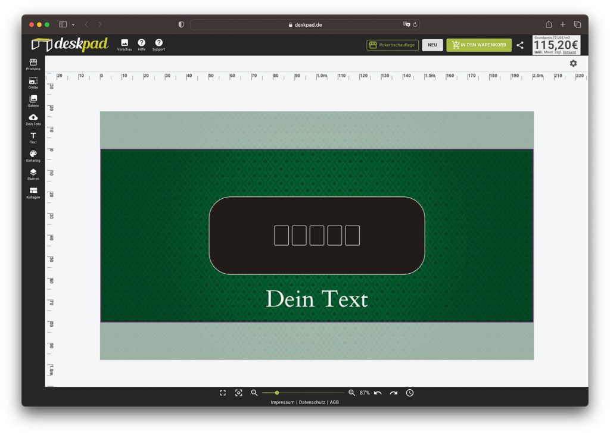Open the Kollagen collage layouts

pos(33,193)
